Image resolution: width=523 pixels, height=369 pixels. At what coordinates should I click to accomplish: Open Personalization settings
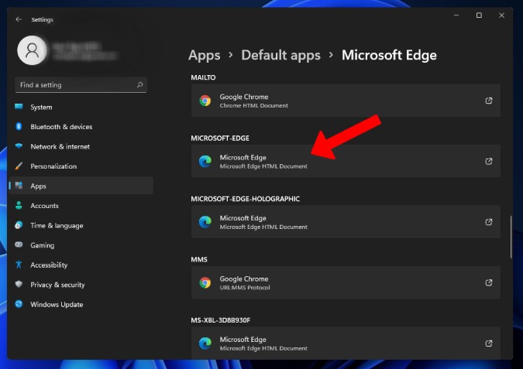pyautogui.click(x=53, y=166)
